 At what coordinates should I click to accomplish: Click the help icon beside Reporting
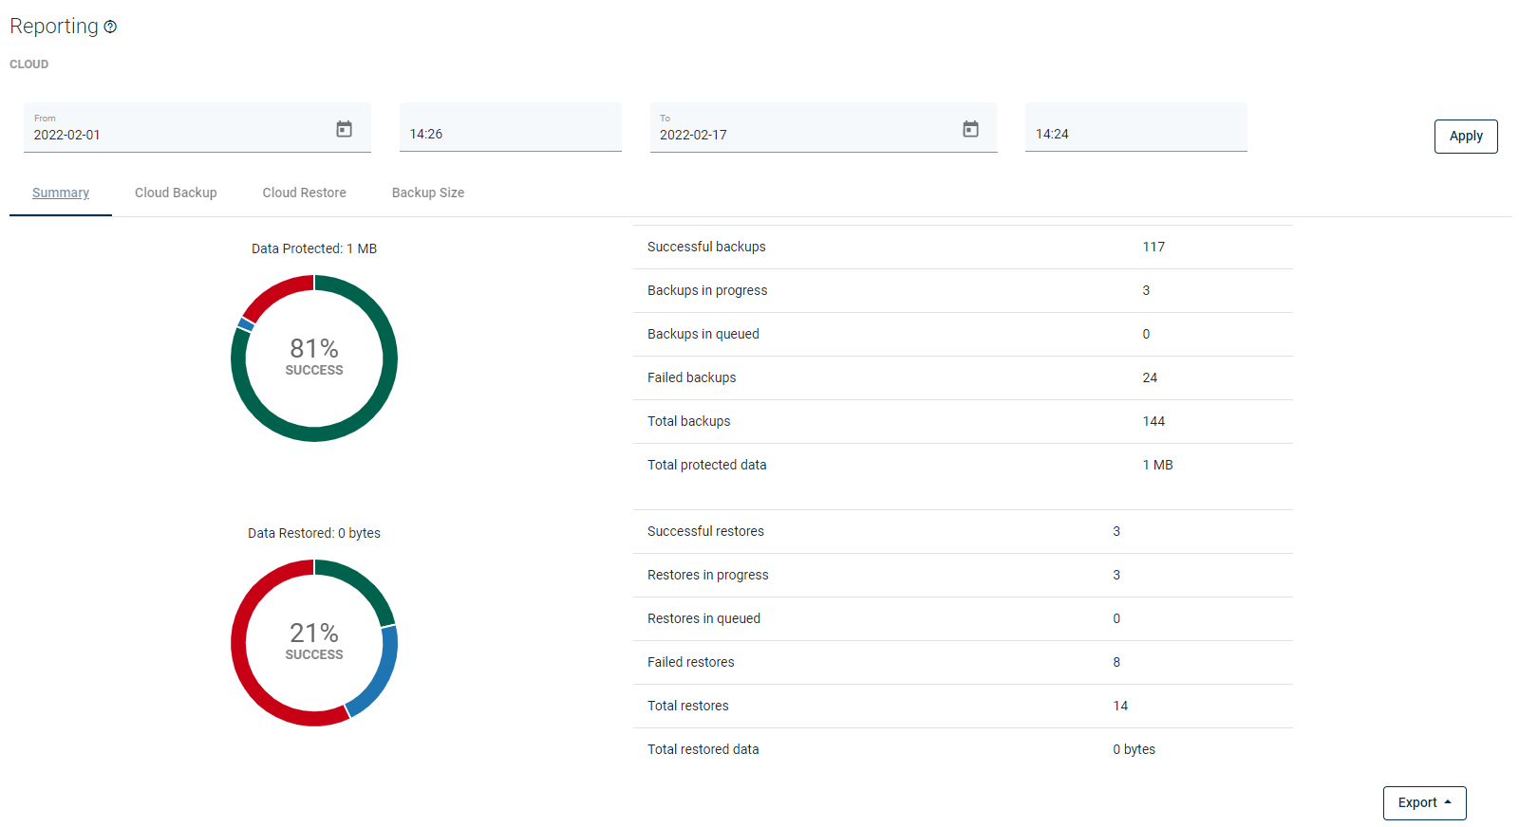click(110, 27)
